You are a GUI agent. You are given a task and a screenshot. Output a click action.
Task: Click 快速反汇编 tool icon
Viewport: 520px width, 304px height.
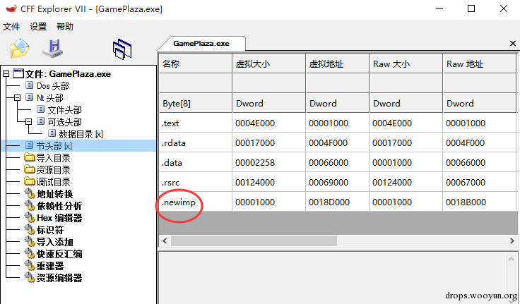pos(30,254)
